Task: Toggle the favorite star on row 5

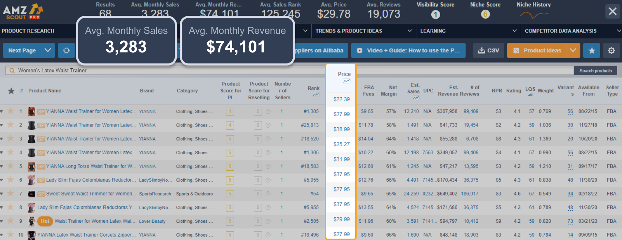Action: tap(11, 166)
